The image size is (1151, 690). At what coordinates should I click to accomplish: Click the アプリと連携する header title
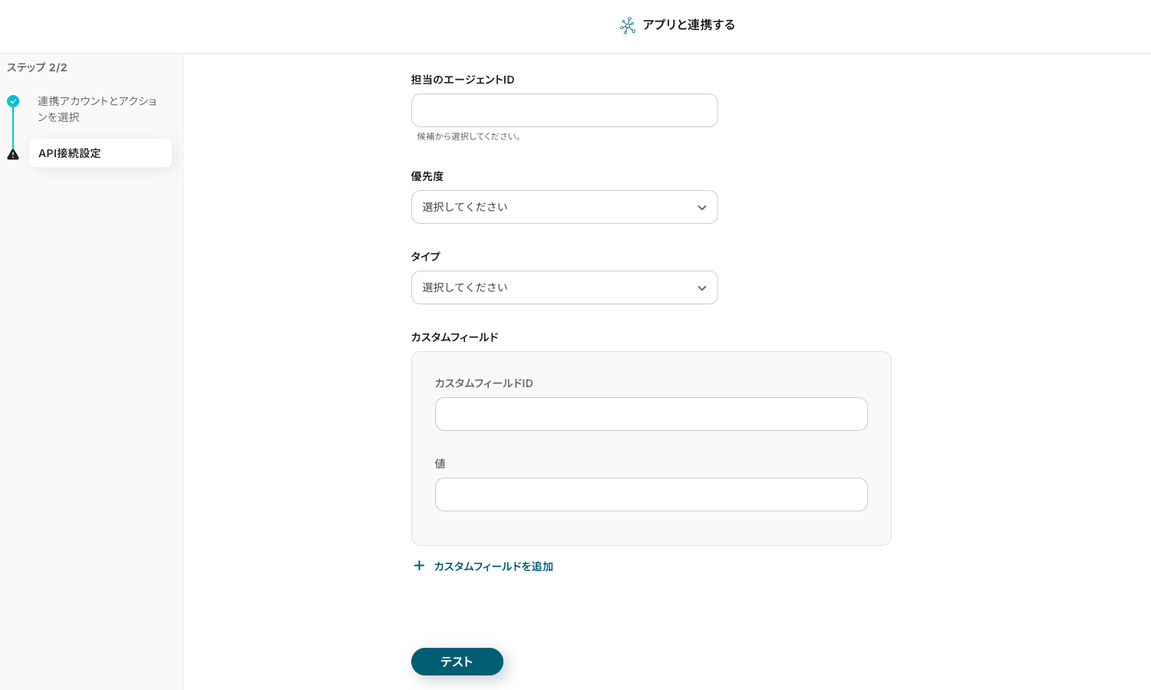[x=689, y=25]
